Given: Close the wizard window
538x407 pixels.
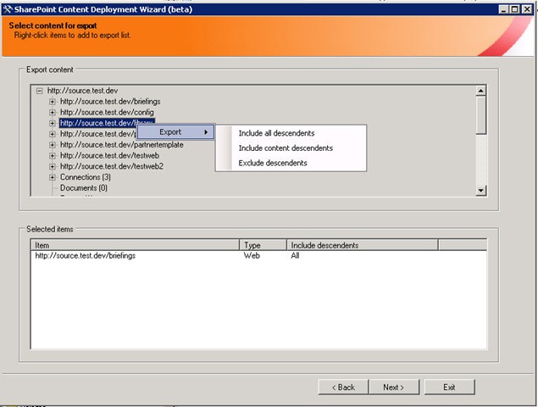Looking at the screenshot, I should tap(527, 9).
